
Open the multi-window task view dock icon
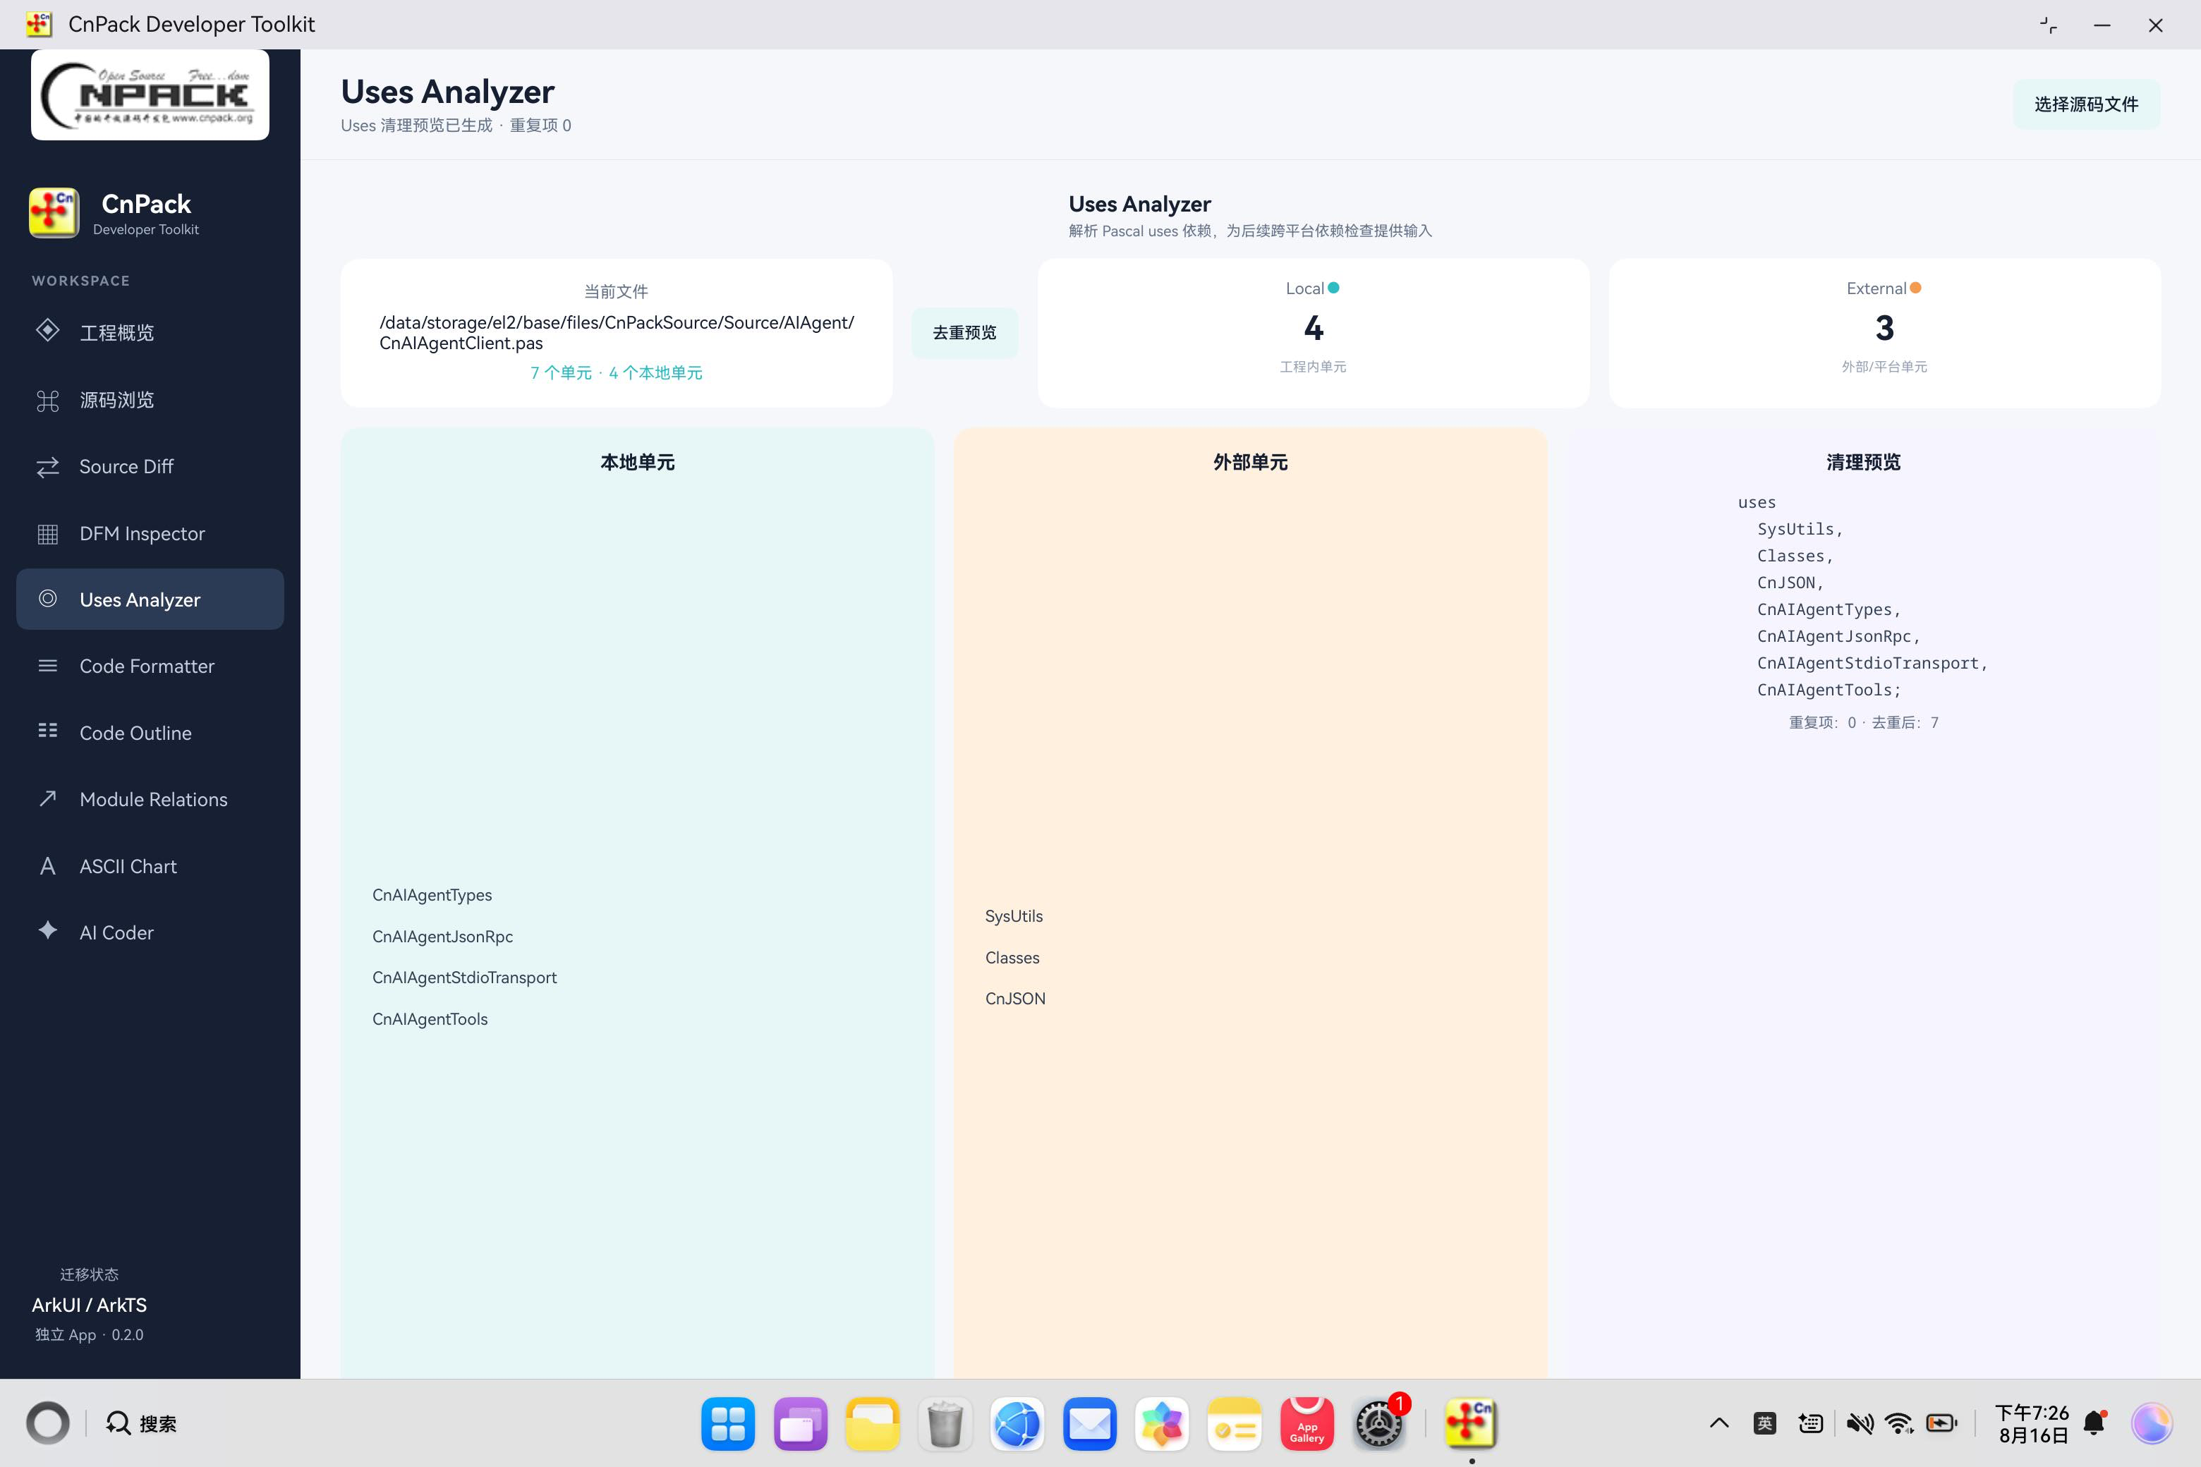click(800, 1423)
